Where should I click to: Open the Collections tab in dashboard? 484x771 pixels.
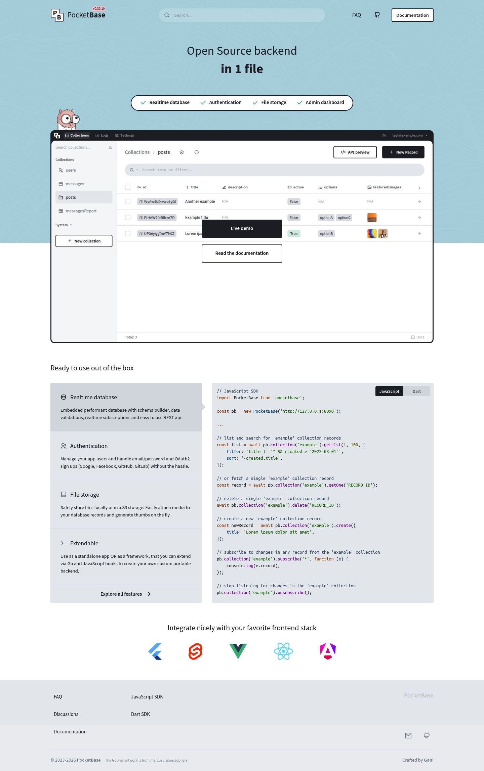point(77,135)
